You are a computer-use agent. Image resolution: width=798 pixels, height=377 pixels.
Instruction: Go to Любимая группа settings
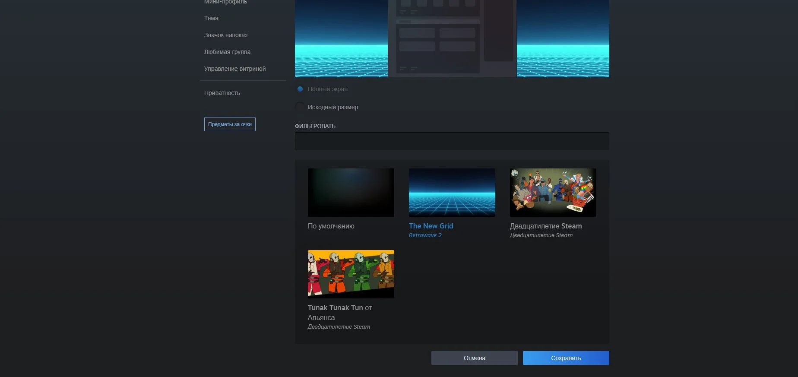[227, 52]
